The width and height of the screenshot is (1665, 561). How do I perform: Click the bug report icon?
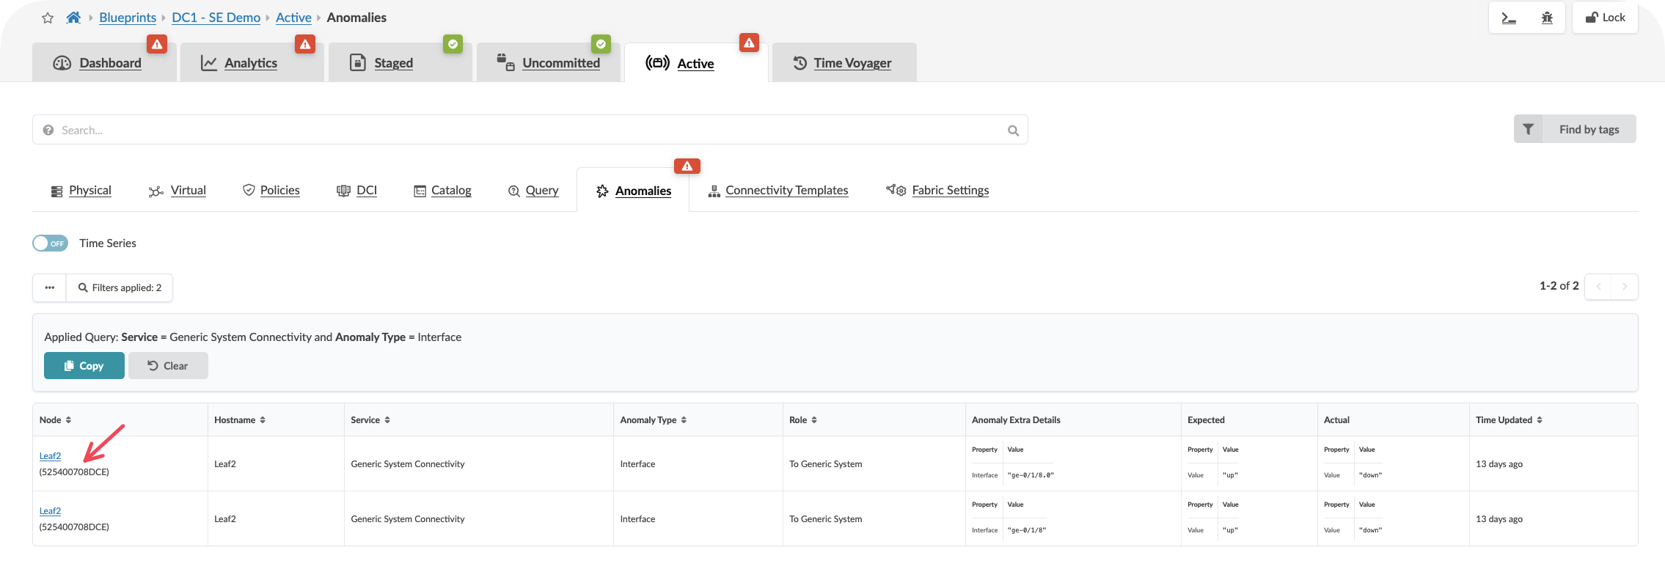tap(1547, 18)
